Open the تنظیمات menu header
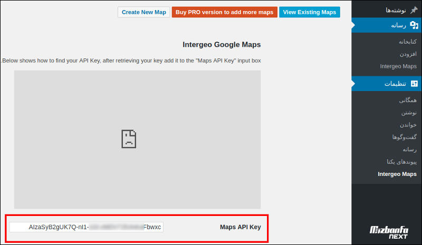This screenshot has height=245, width=422. pyautogui.click(x=387, y=84)
